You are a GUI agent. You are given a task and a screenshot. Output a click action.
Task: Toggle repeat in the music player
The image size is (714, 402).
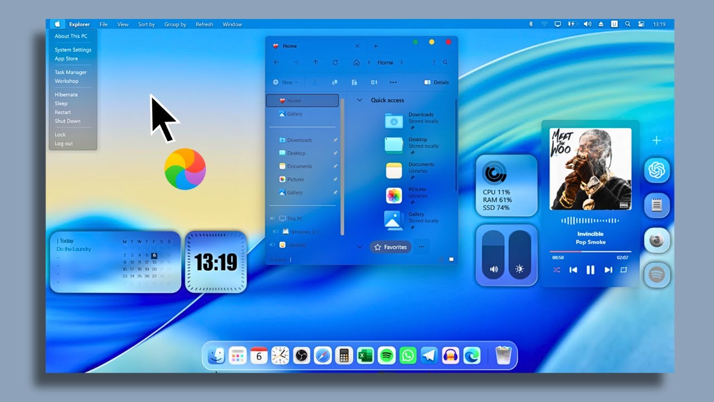point(624,270)
